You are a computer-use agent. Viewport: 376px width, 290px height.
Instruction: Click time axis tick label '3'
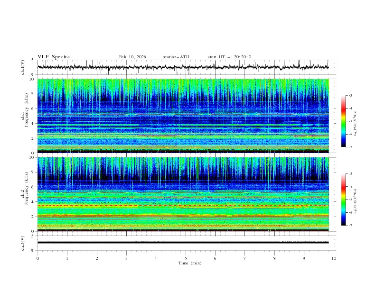[126, 258]
